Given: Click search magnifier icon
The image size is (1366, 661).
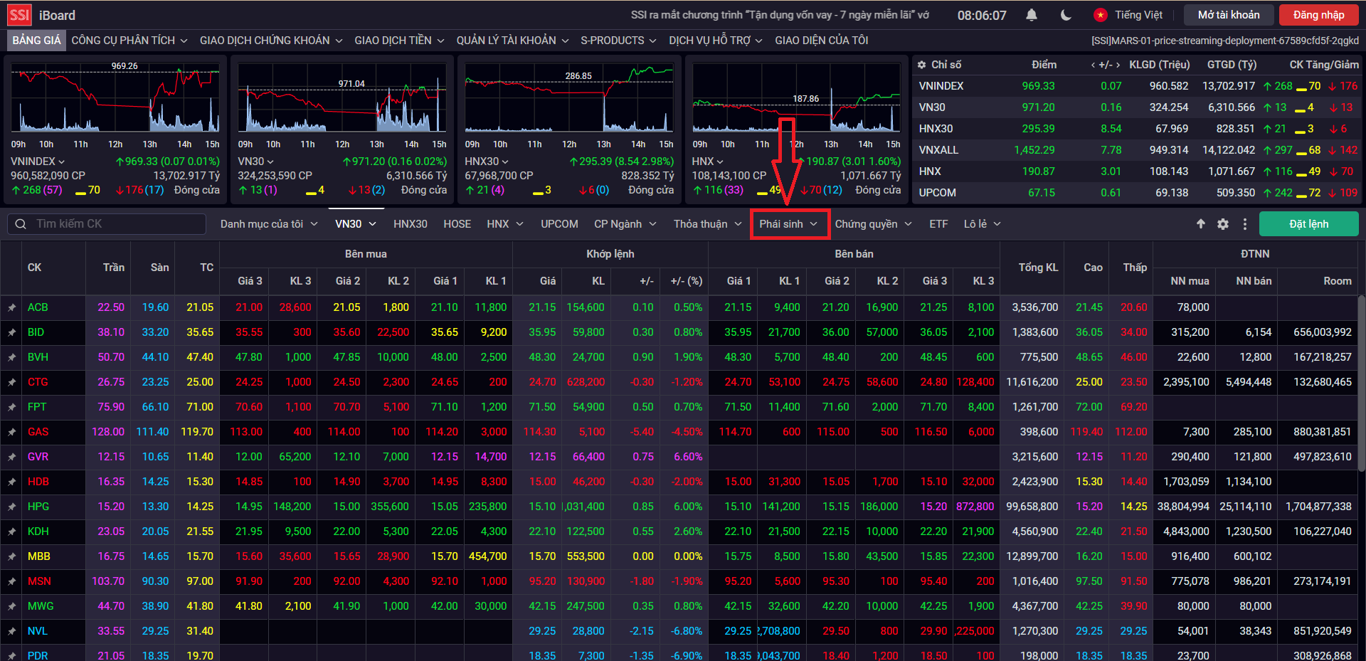Looking at the screenshot, I should click(x=19, y=224).
